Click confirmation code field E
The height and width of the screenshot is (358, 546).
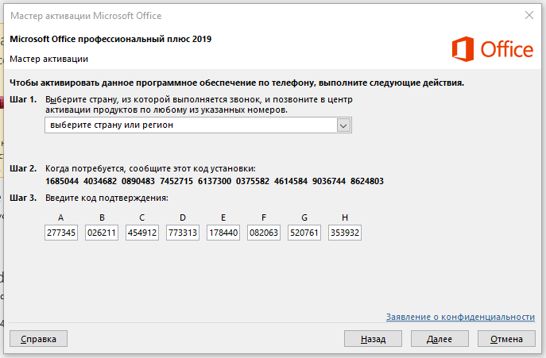click(x=223, y=233)
